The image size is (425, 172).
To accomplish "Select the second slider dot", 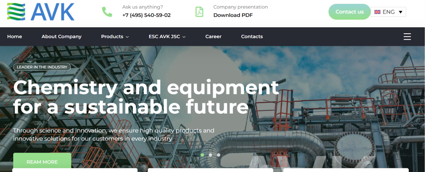I will click(210, 155).
